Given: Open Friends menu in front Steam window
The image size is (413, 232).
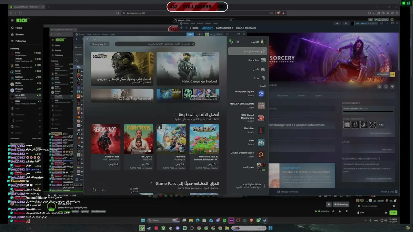Looking at the screenshot, I should click(96, 34).
